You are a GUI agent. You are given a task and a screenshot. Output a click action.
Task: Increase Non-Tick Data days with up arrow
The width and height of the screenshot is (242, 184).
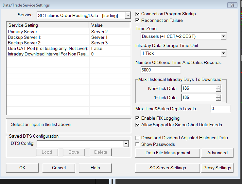click(x=218, y=87)
